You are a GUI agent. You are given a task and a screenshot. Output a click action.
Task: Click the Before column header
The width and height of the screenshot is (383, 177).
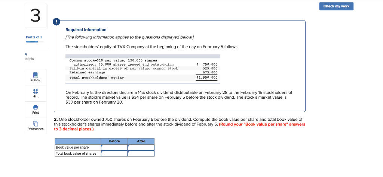pyautogui.click(x=114, y=141)
